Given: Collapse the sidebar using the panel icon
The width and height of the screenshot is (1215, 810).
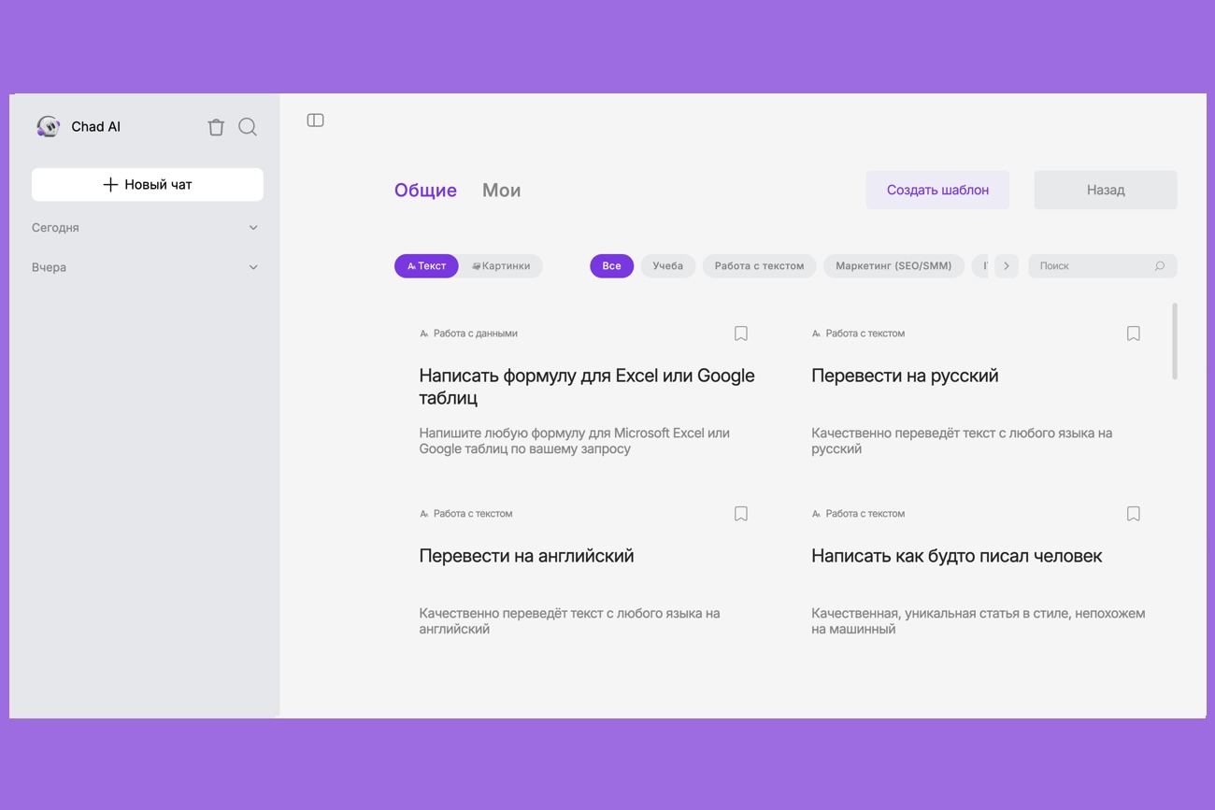Looking at the screenshot, I should click(315, 120).
